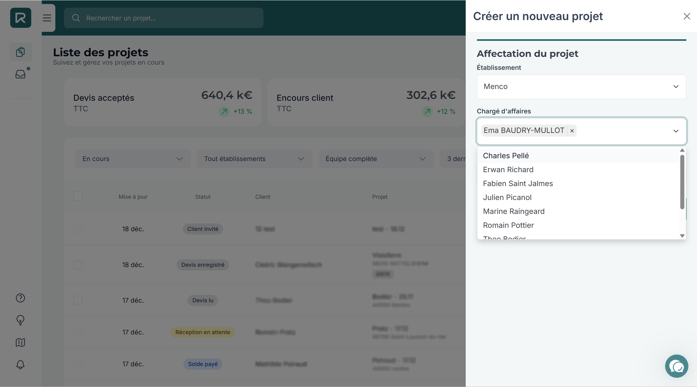Image resolution: width=697 pixels, height=387 pixels.
Task: Open the Équipe complète filter dropdown
Action: pyautogui.click(x=376, y=159)
